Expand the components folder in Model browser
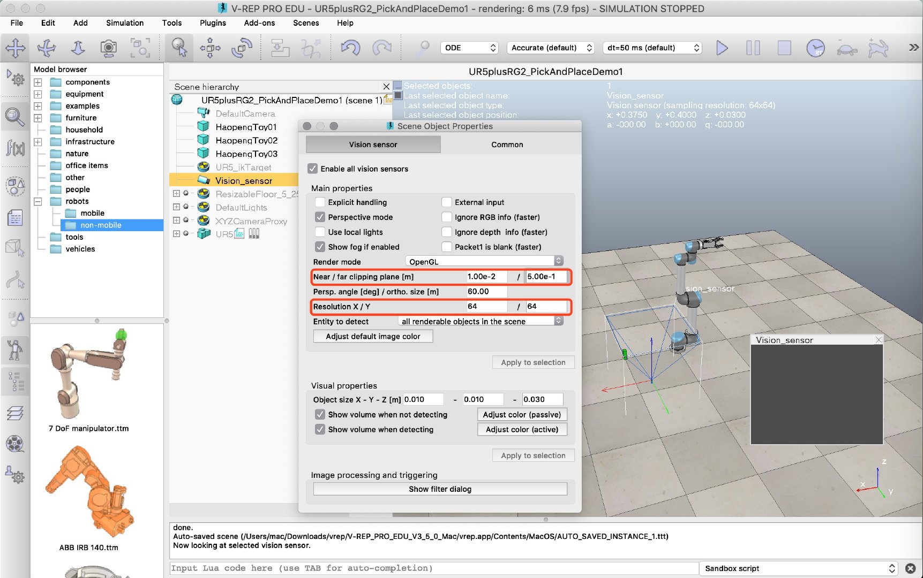This screenshot has width=923, height=578. tap(37, 82)
